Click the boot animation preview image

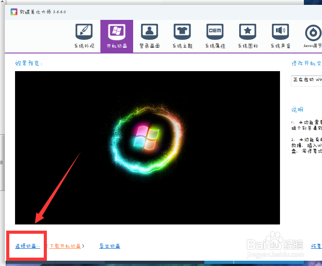147,148
